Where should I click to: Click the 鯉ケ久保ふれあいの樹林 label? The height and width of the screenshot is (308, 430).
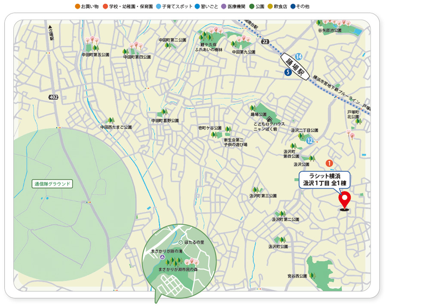pos(209,47)
